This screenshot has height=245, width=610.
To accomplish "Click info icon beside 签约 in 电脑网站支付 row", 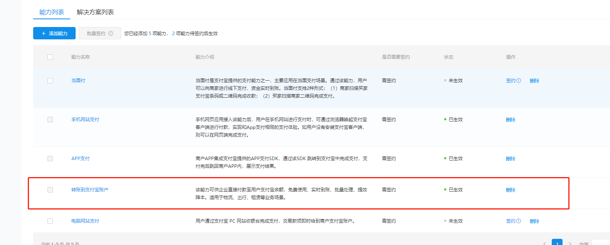I will pos(519,221).
